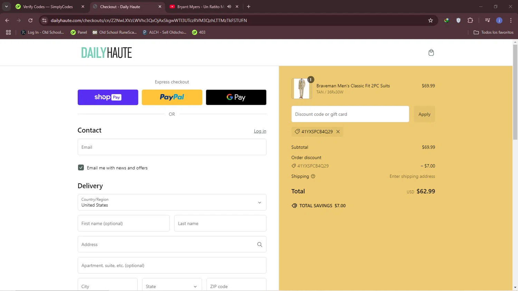
Task: Pay with Shop Pay button
Action: (x=108, y=97)
